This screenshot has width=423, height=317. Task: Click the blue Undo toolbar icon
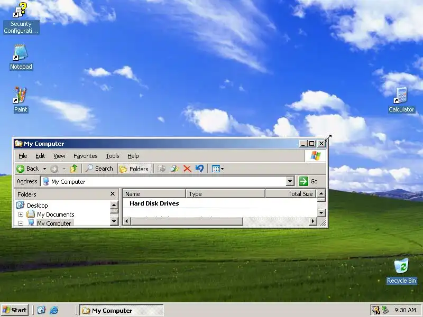[200, 169]
